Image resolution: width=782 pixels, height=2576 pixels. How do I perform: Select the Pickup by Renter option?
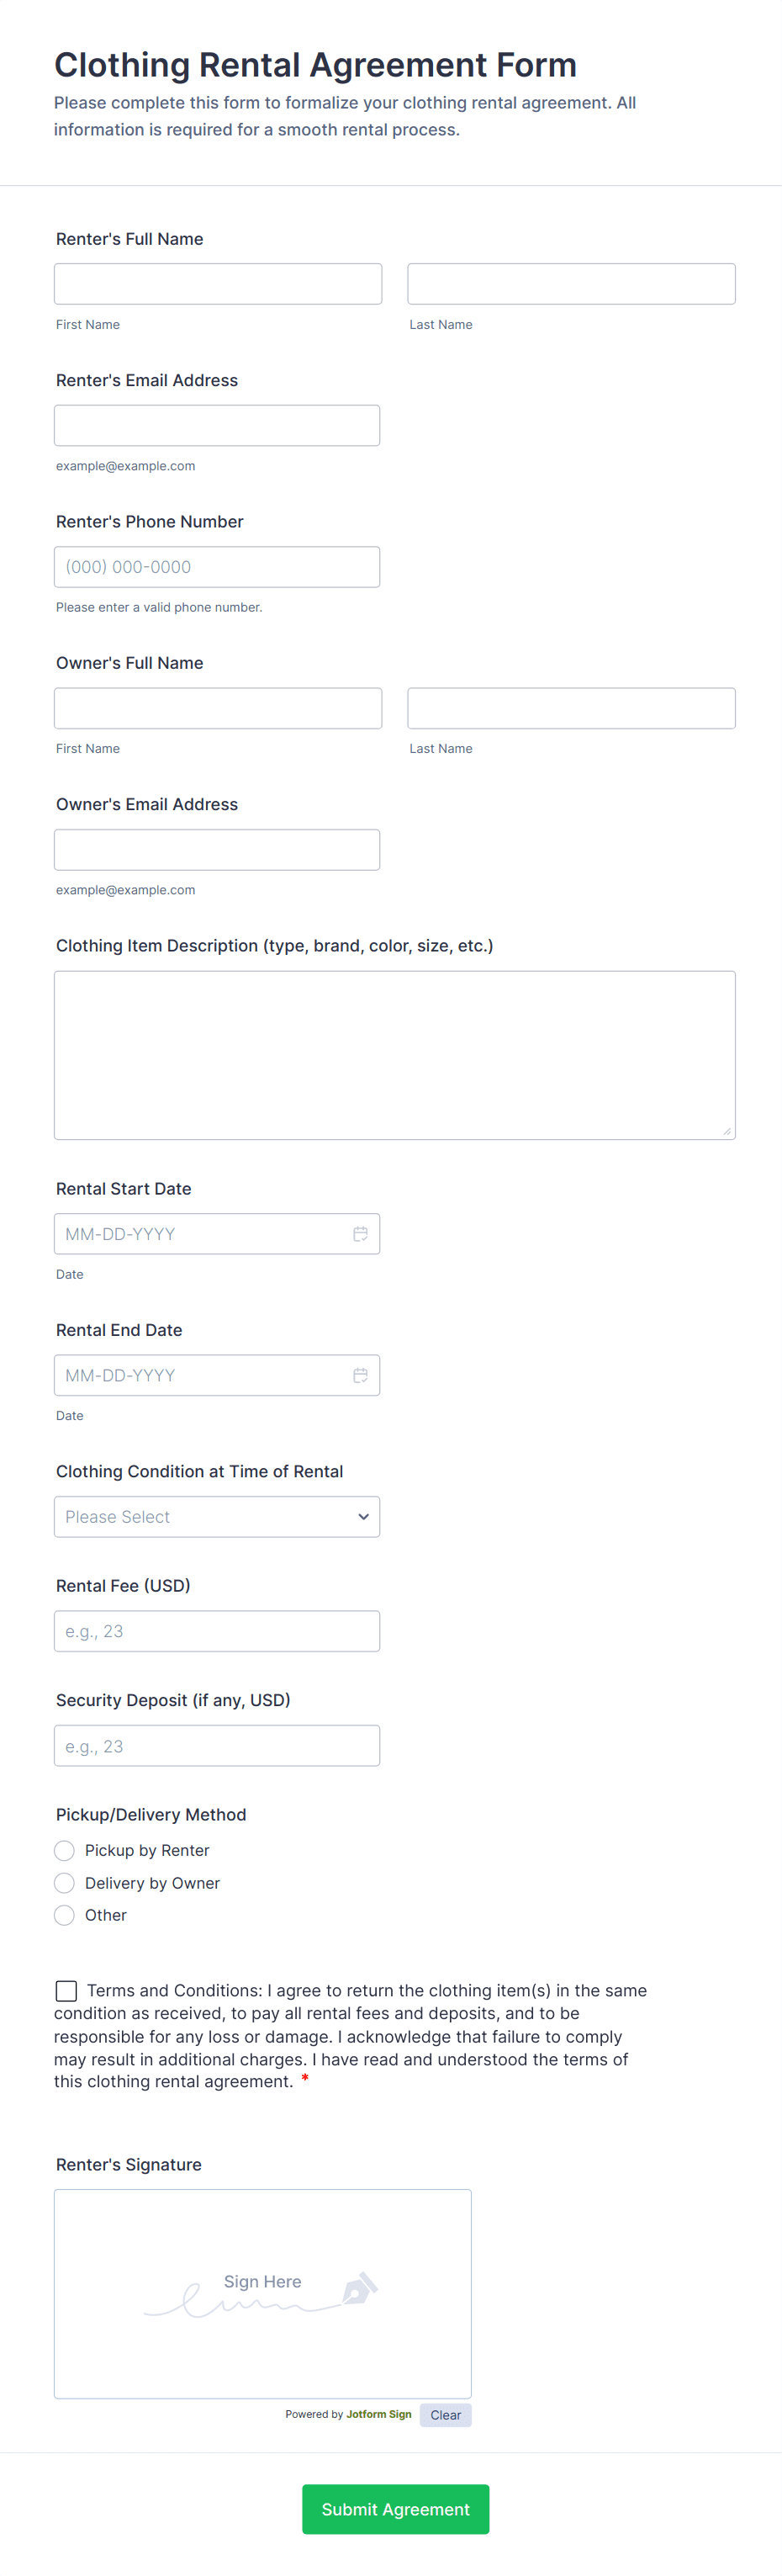pyautogui.click(x=64, y=1850)
